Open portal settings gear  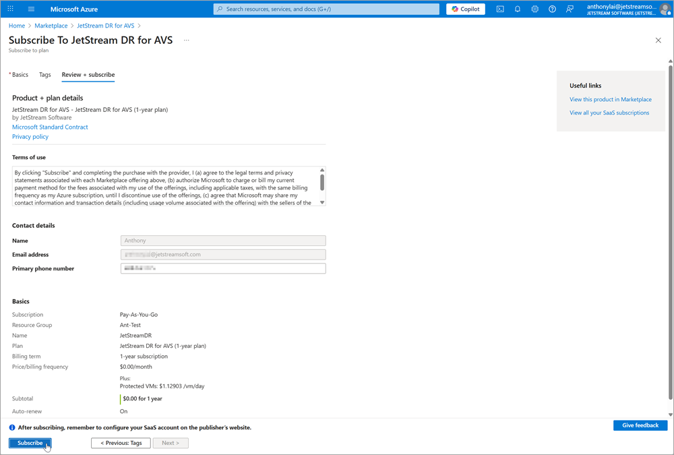point(535,9)
